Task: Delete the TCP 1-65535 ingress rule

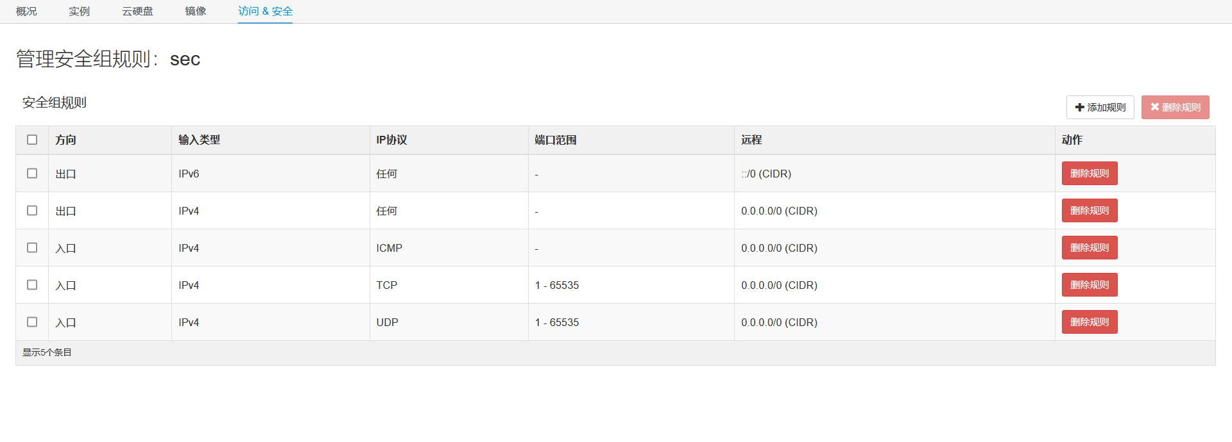Action: [1089, 285]
